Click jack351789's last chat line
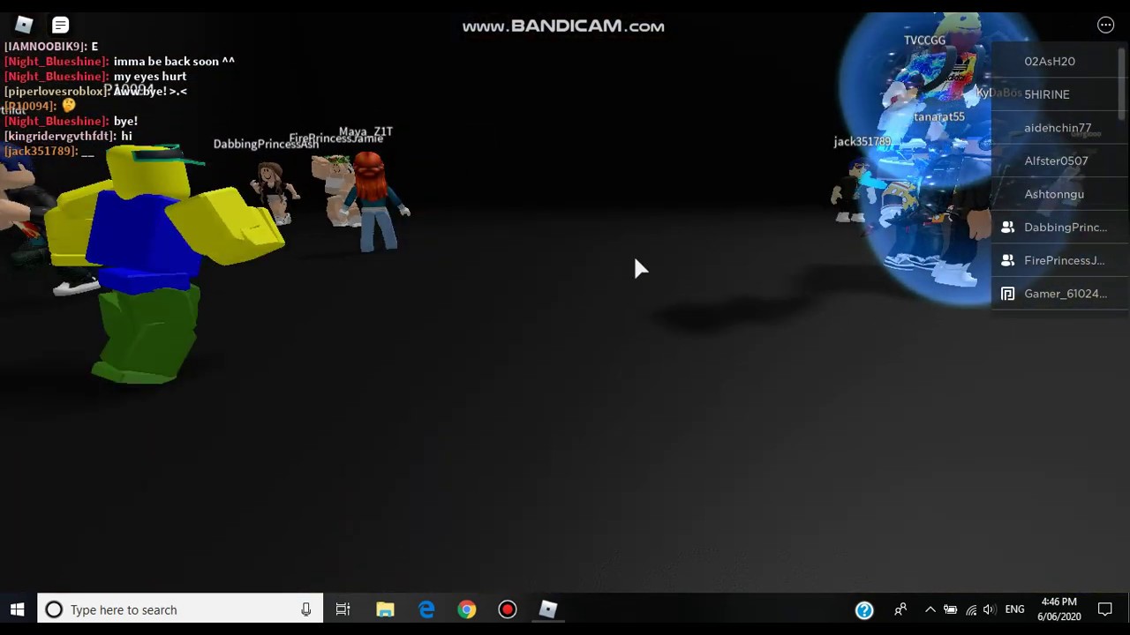The image size is (1130, 635). [x=49, y=151]
